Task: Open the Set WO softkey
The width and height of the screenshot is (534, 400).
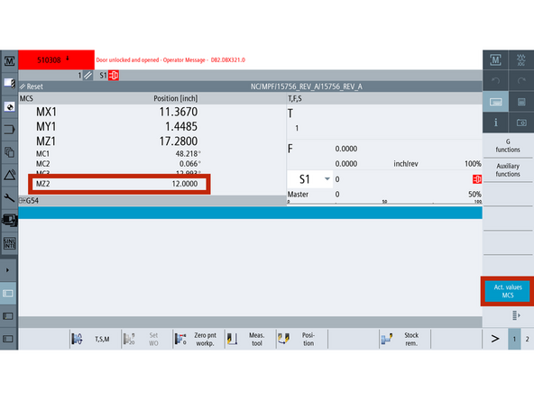Action: 147,339
